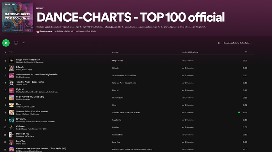Unlike Vamos a Bailar via green heart
This screenshot has width=272, height=152.
(239, 113)
